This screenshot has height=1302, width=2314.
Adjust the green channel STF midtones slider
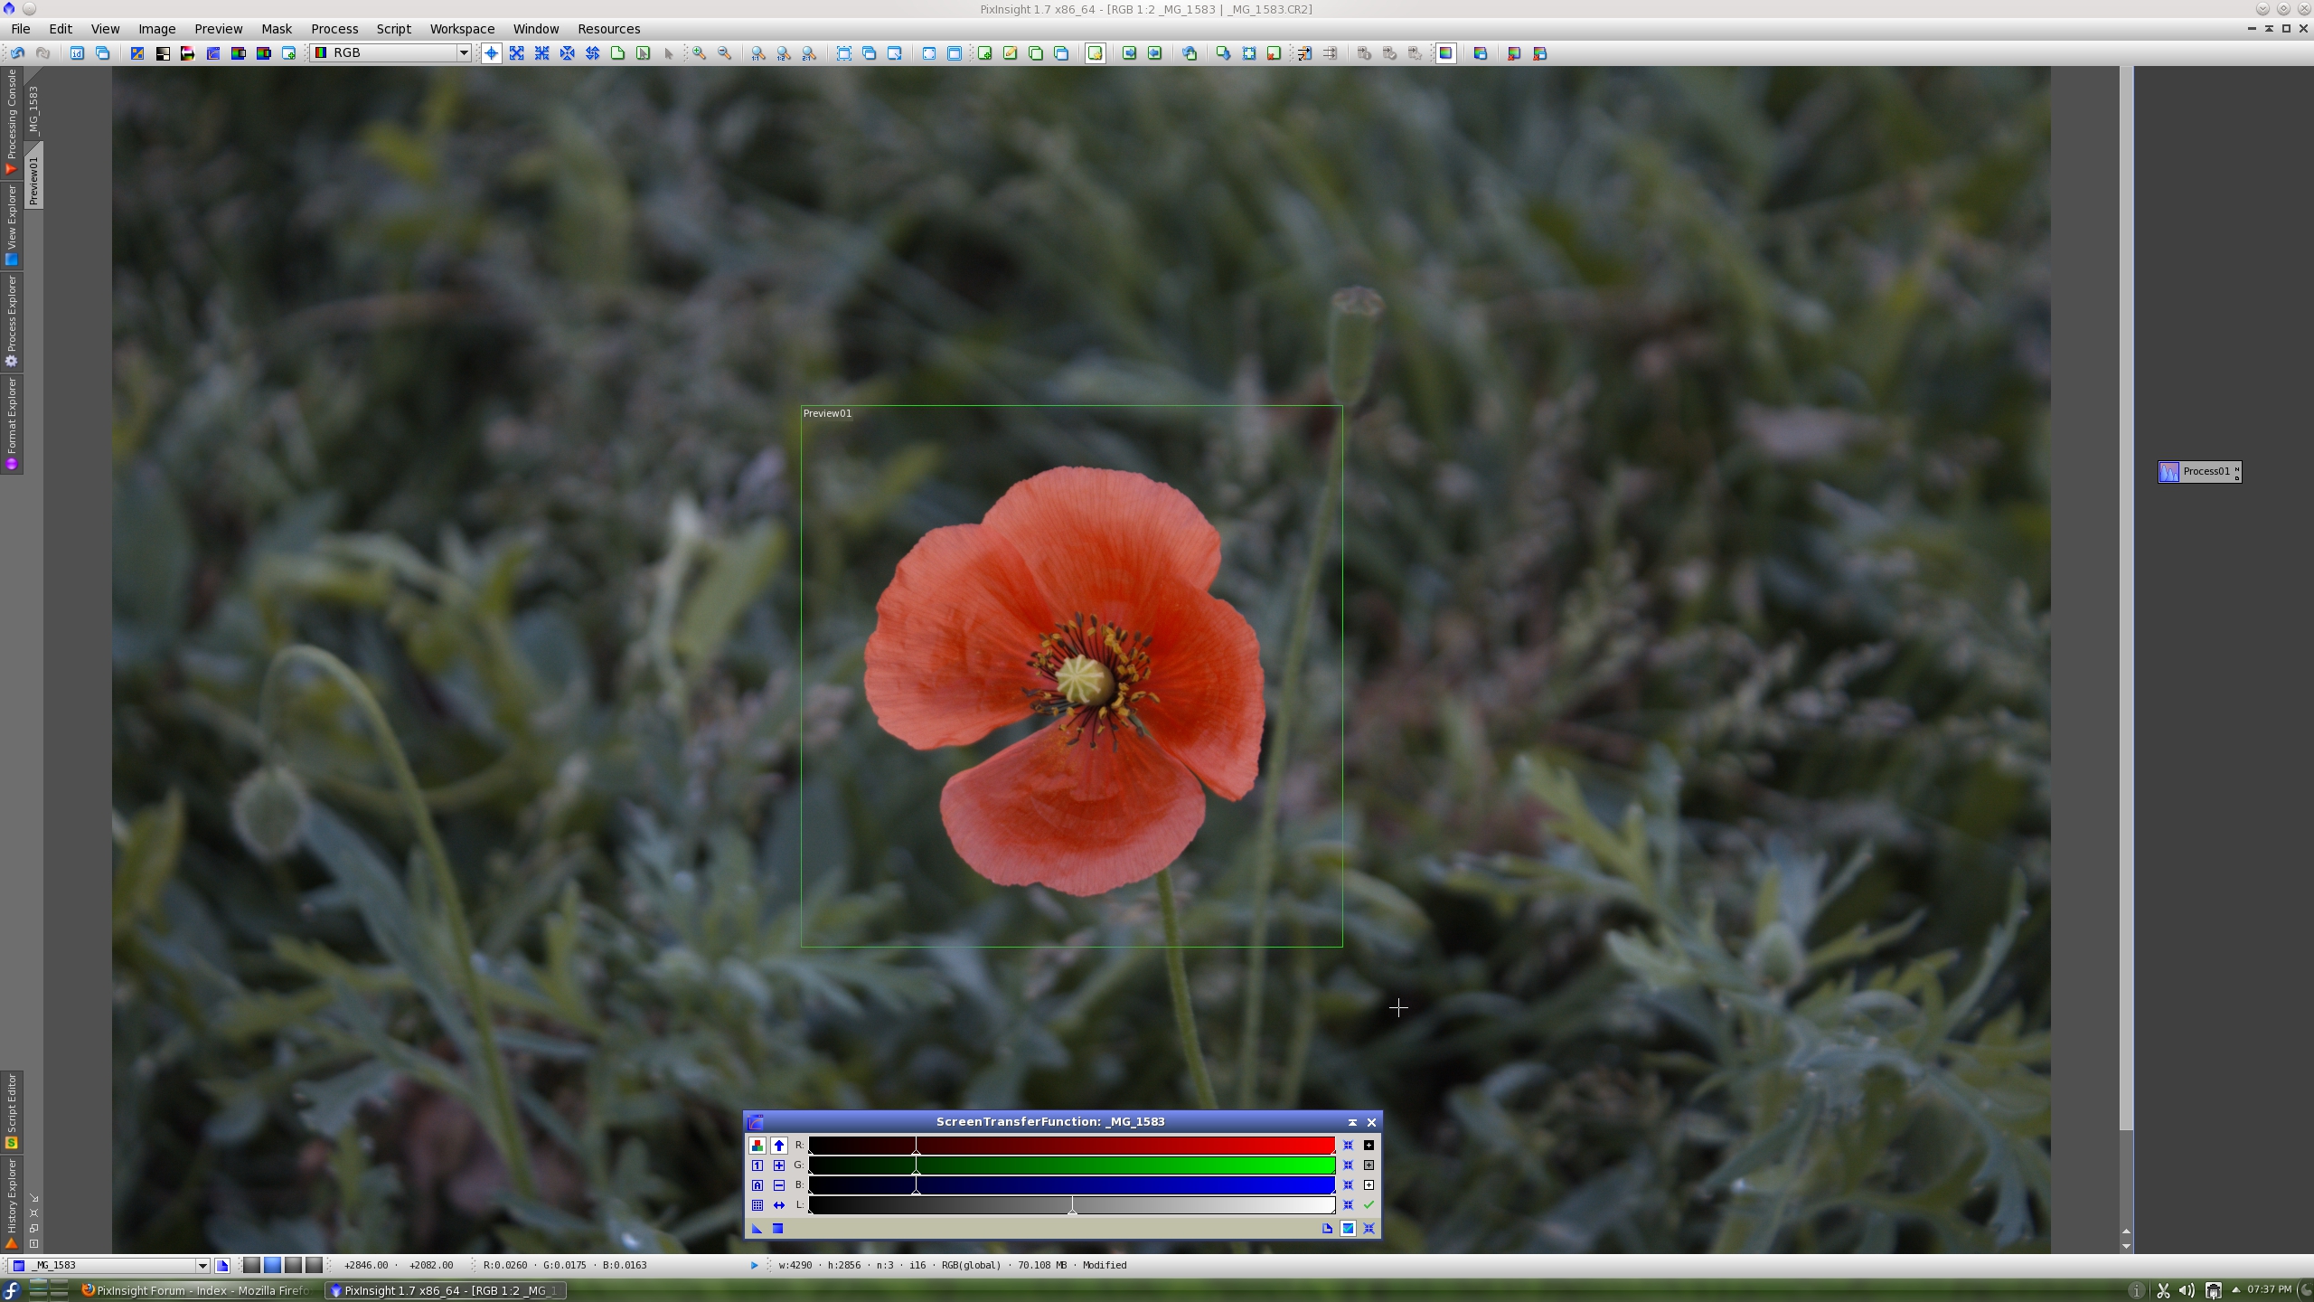(x=916, y=1165)
